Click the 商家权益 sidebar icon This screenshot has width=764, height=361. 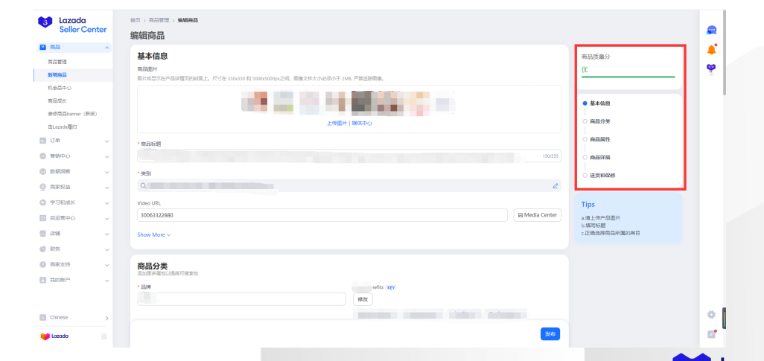coord(43,187)
